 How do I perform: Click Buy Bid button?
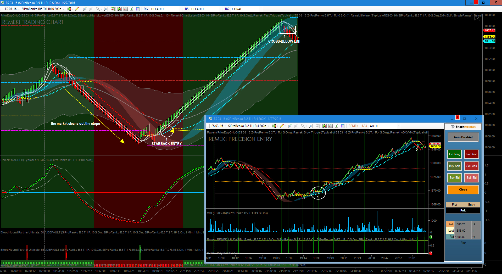click(455, 178)
